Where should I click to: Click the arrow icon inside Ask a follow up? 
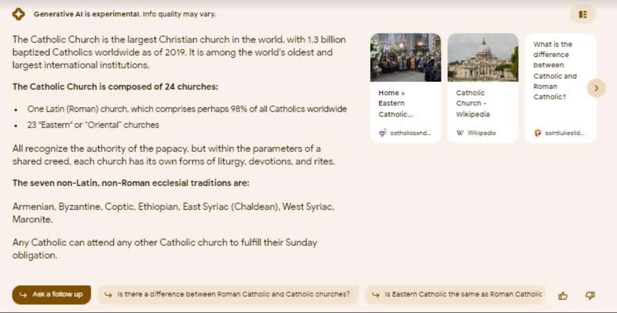tap(23, 295)
